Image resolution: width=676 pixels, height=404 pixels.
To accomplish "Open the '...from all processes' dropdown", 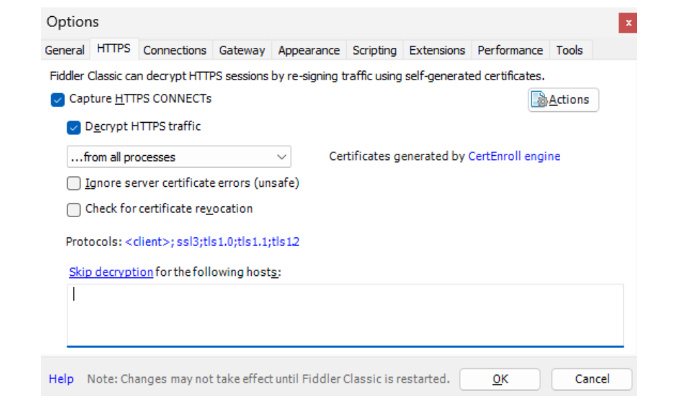I will (x=179, y=157).
